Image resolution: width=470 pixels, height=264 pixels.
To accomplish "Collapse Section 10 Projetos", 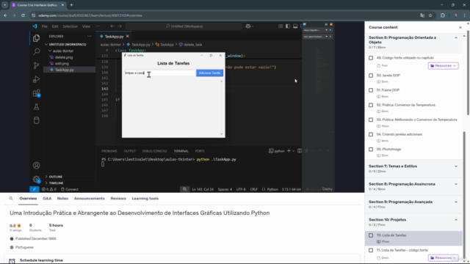I will click(x=456, y=220).
